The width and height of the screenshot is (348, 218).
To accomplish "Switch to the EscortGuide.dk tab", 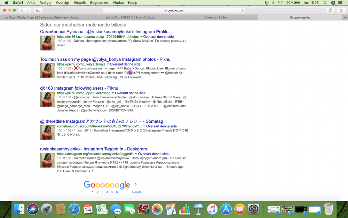I will coord(130,17).
